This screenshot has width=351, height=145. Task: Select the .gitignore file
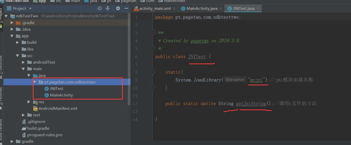click(x=36, y=121)
